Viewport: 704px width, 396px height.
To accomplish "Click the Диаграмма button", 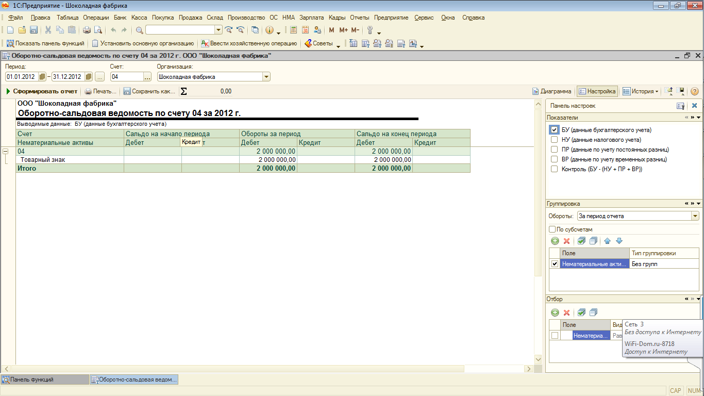I will (x=551, y=91).
